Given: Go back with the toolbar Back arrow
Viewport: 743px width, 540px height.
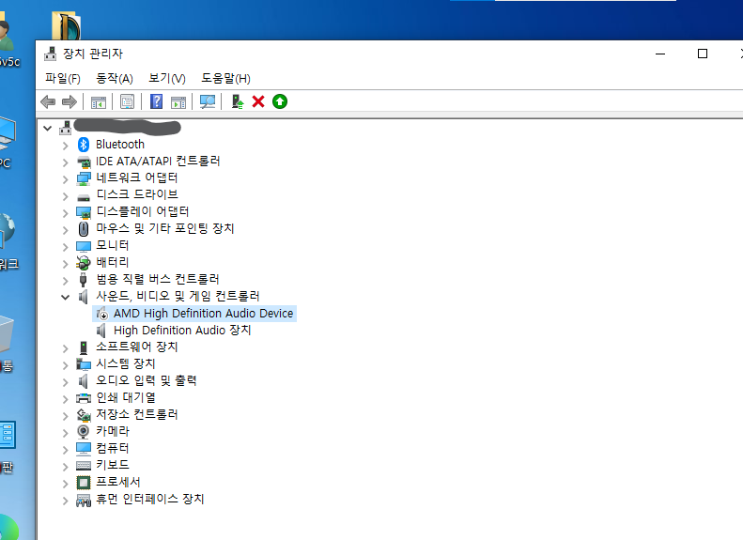Looking at the screenshot, I should point(48,101).
